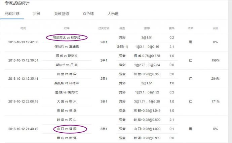This screenshot has width=232, height=143.
Task: Click the 专家战绩统计 heading
Action: pos(17,3)
